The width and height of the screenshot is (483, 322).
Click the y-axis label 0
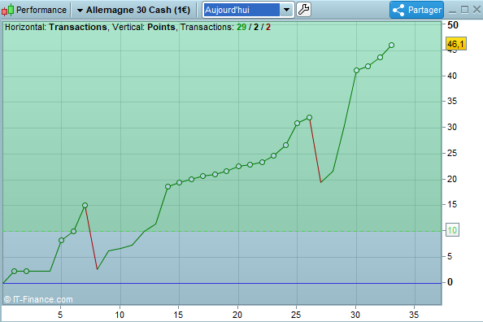tap(450, 282)
